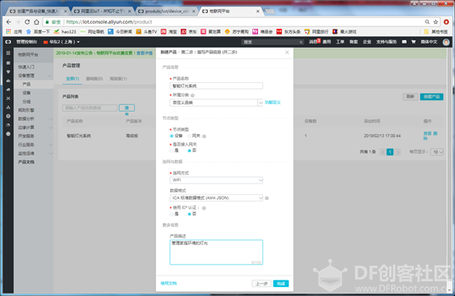This screenshot has height=296, width=455.
Task: Open the red Opera-style extension icon
Action: tap(446, 22)
